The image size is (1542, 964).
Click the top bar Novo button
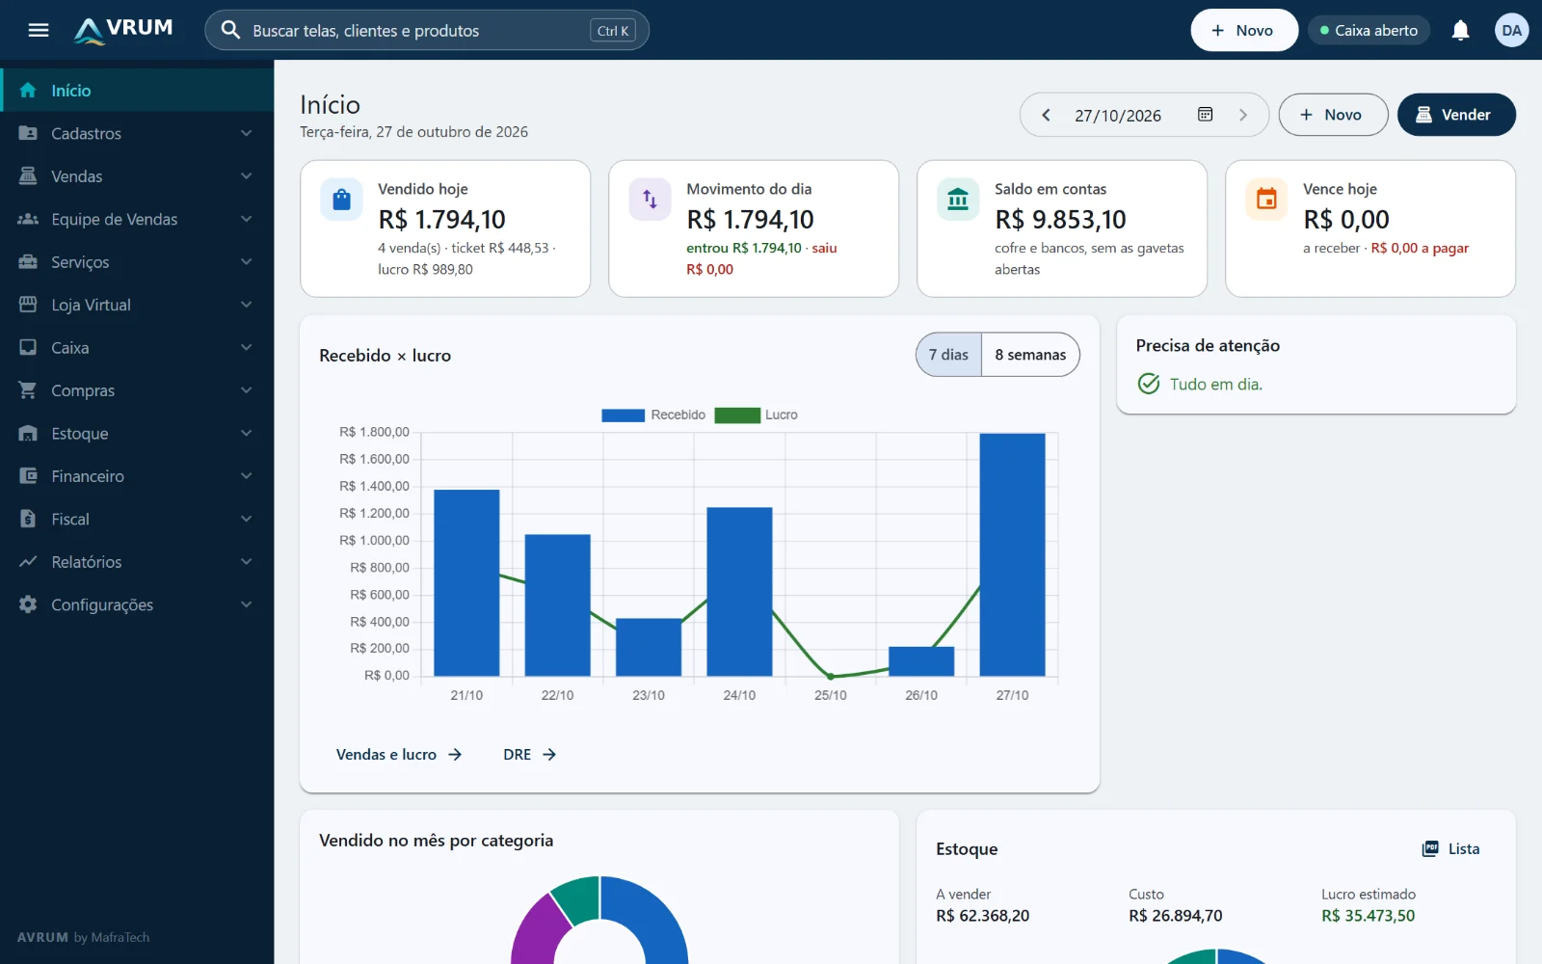click(1243, 31)
